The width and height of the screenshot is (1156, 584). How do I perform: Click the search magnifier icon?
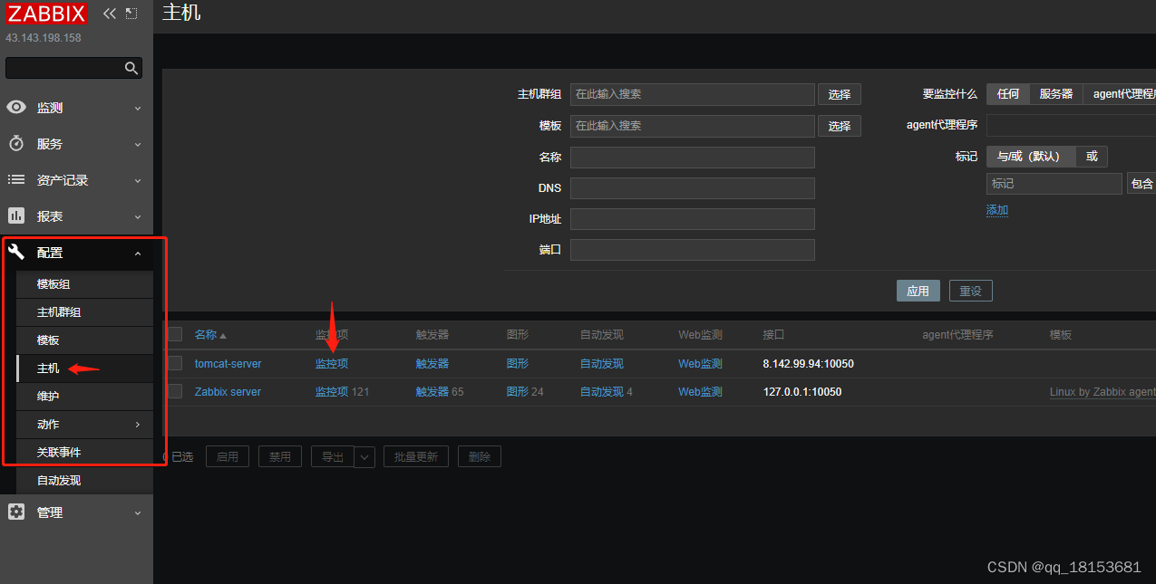tap(131, 68)
